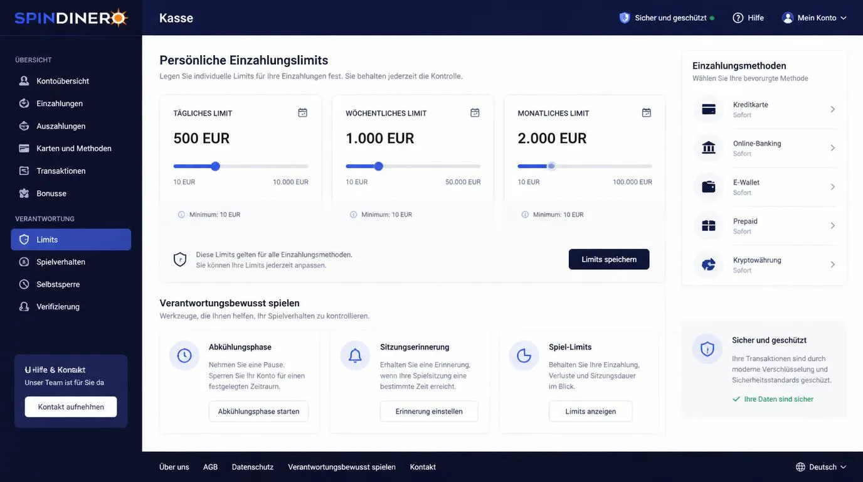
Task: Click the SpinDinero logo
Action: (71, 18)
